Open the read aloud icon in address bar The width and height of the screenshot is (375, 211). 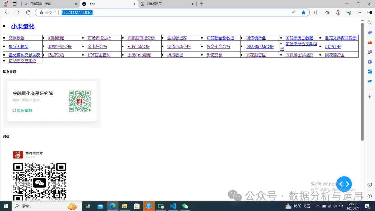(x=294, y=12)
